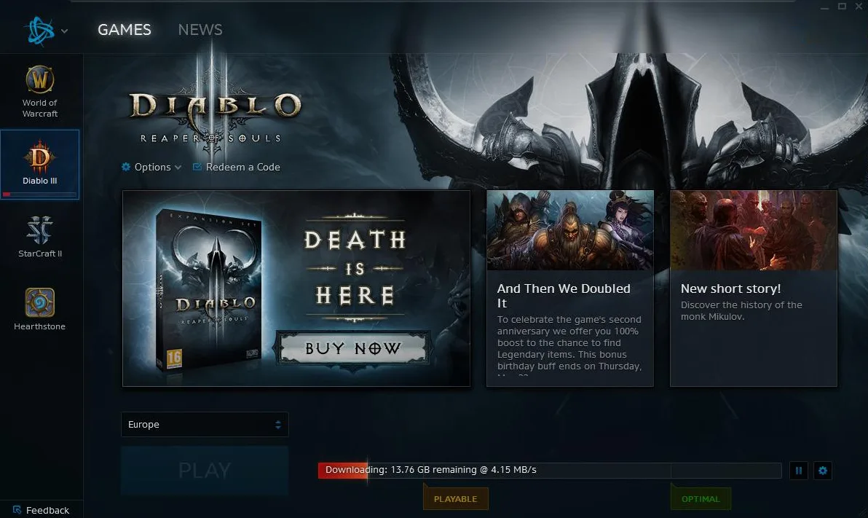Open the Feedback link
The width and height of the screenshot is (868, 518).
[x=42, y=510]
